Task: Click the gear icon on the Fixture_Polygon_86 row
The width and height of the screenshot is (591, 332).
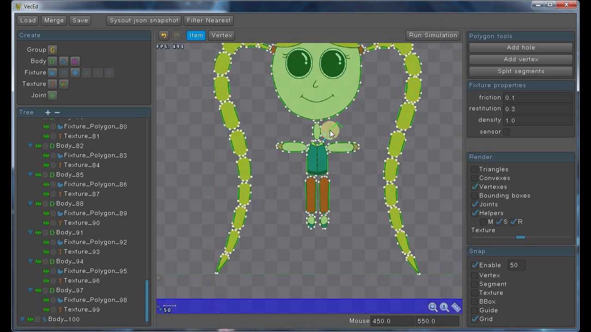Action: click(53, 184)
